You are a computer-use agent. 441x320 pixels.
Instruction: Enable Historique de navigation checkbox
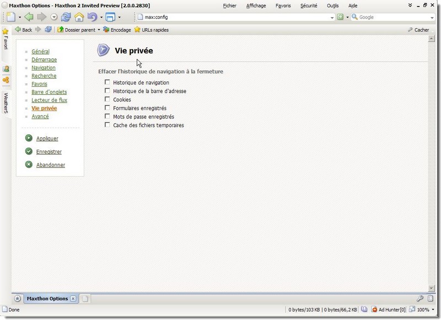click(107, 82)
